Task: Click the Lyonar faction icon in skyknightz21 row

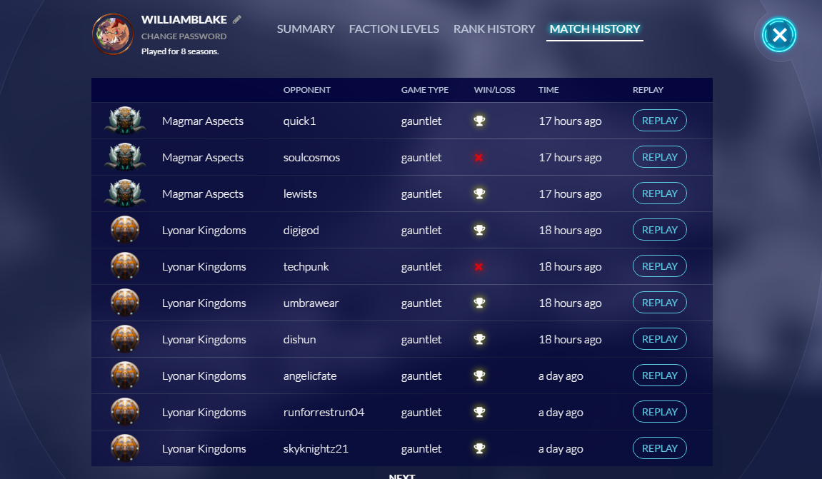Action: pos(125,448)
